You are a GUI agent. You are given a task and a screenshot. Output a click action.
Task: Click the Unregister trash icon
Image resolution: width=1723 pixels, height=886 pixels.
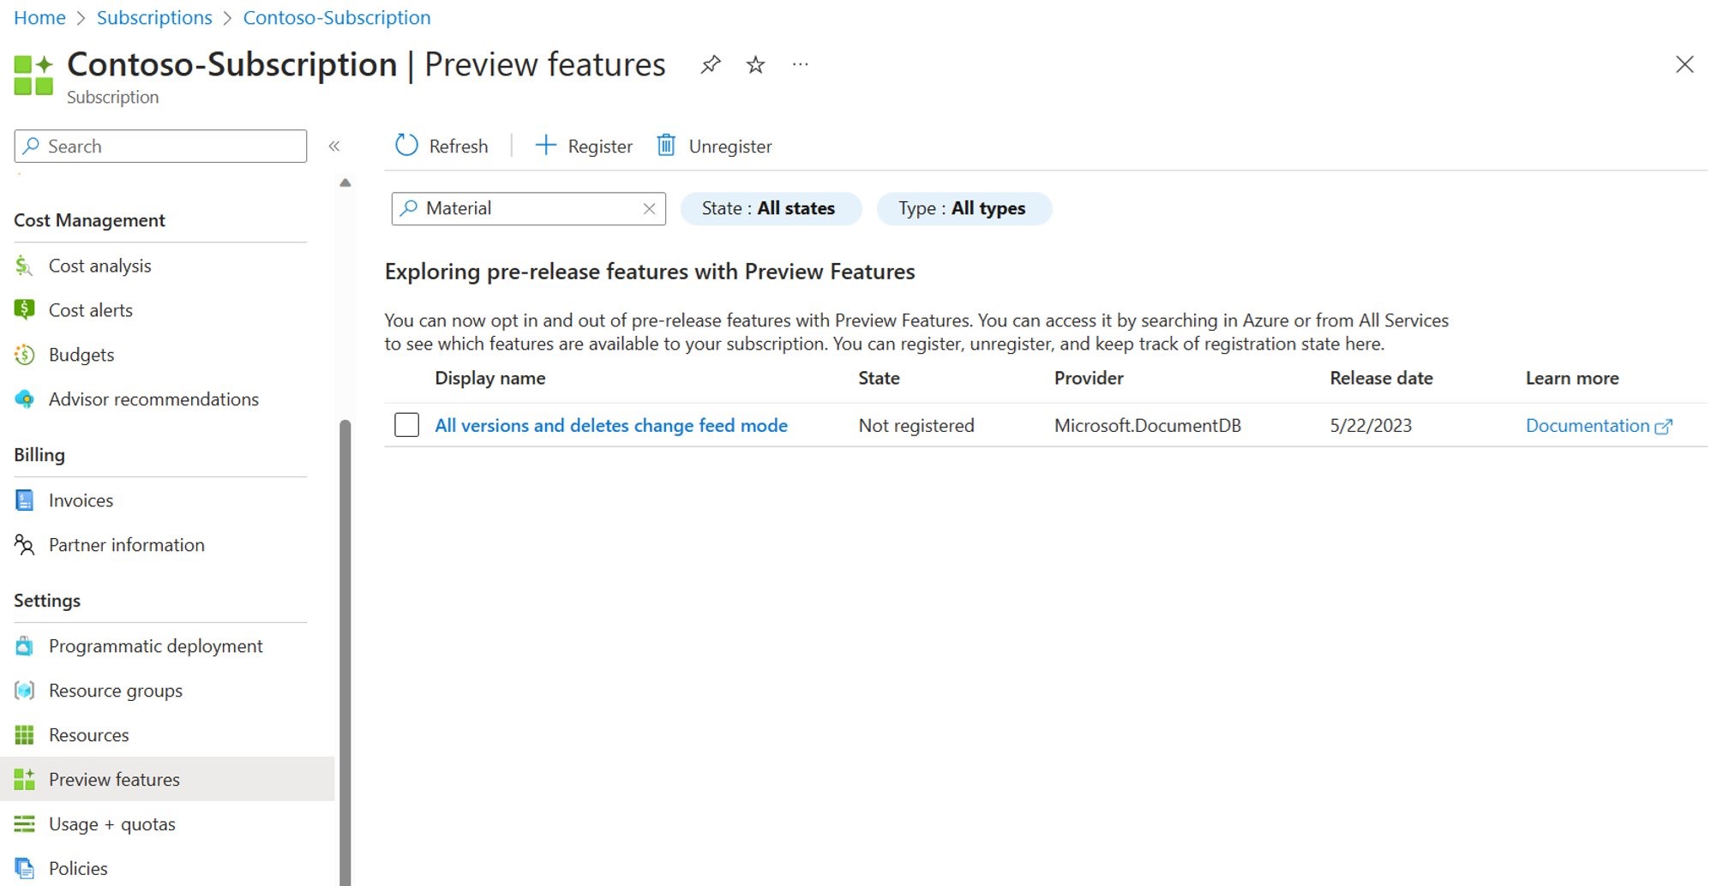pyautogui.click(x=666, y=146)
